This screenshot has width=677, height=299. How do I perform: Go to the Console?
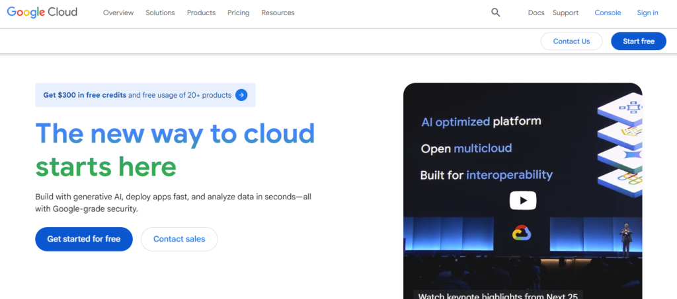click(608, 13)
